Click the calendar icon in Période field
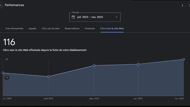Screen dimensions: 190x107 click(73, 17)
